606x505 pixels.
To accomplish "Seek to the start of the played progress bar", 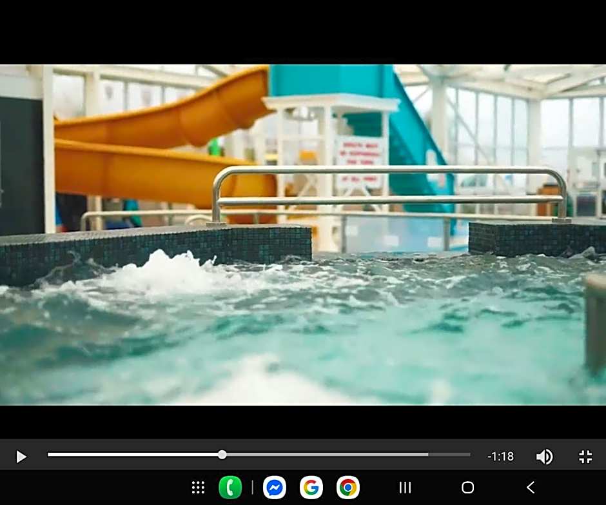I will click(52, 455).
